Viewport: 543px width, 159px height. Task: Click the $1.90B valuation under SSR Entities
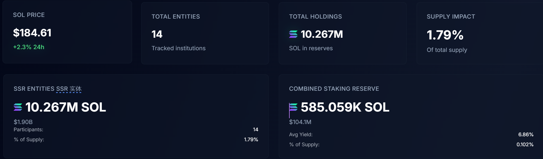[x=23, y=122]
